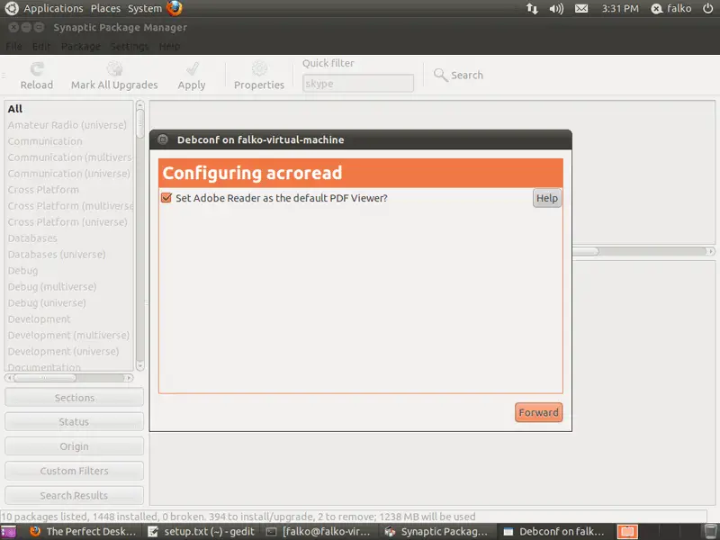Switch to the setup.txt gedit window
720x540 pixels.
202,532
